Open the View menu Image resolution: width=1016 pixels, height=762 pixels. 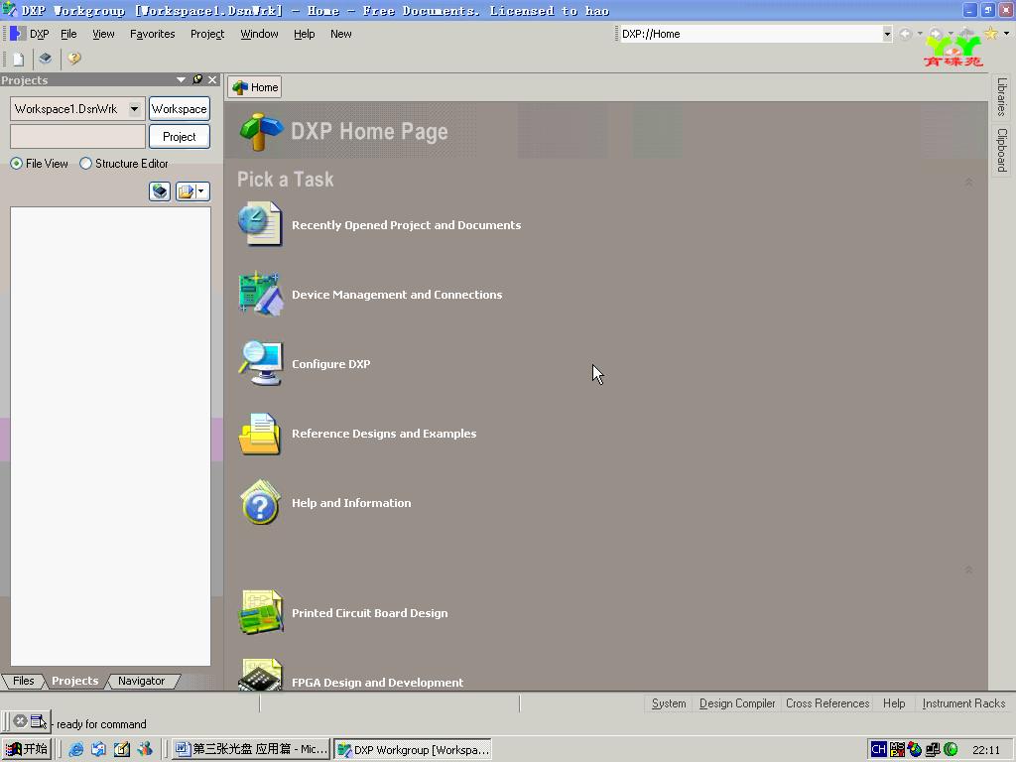[103, 34]
